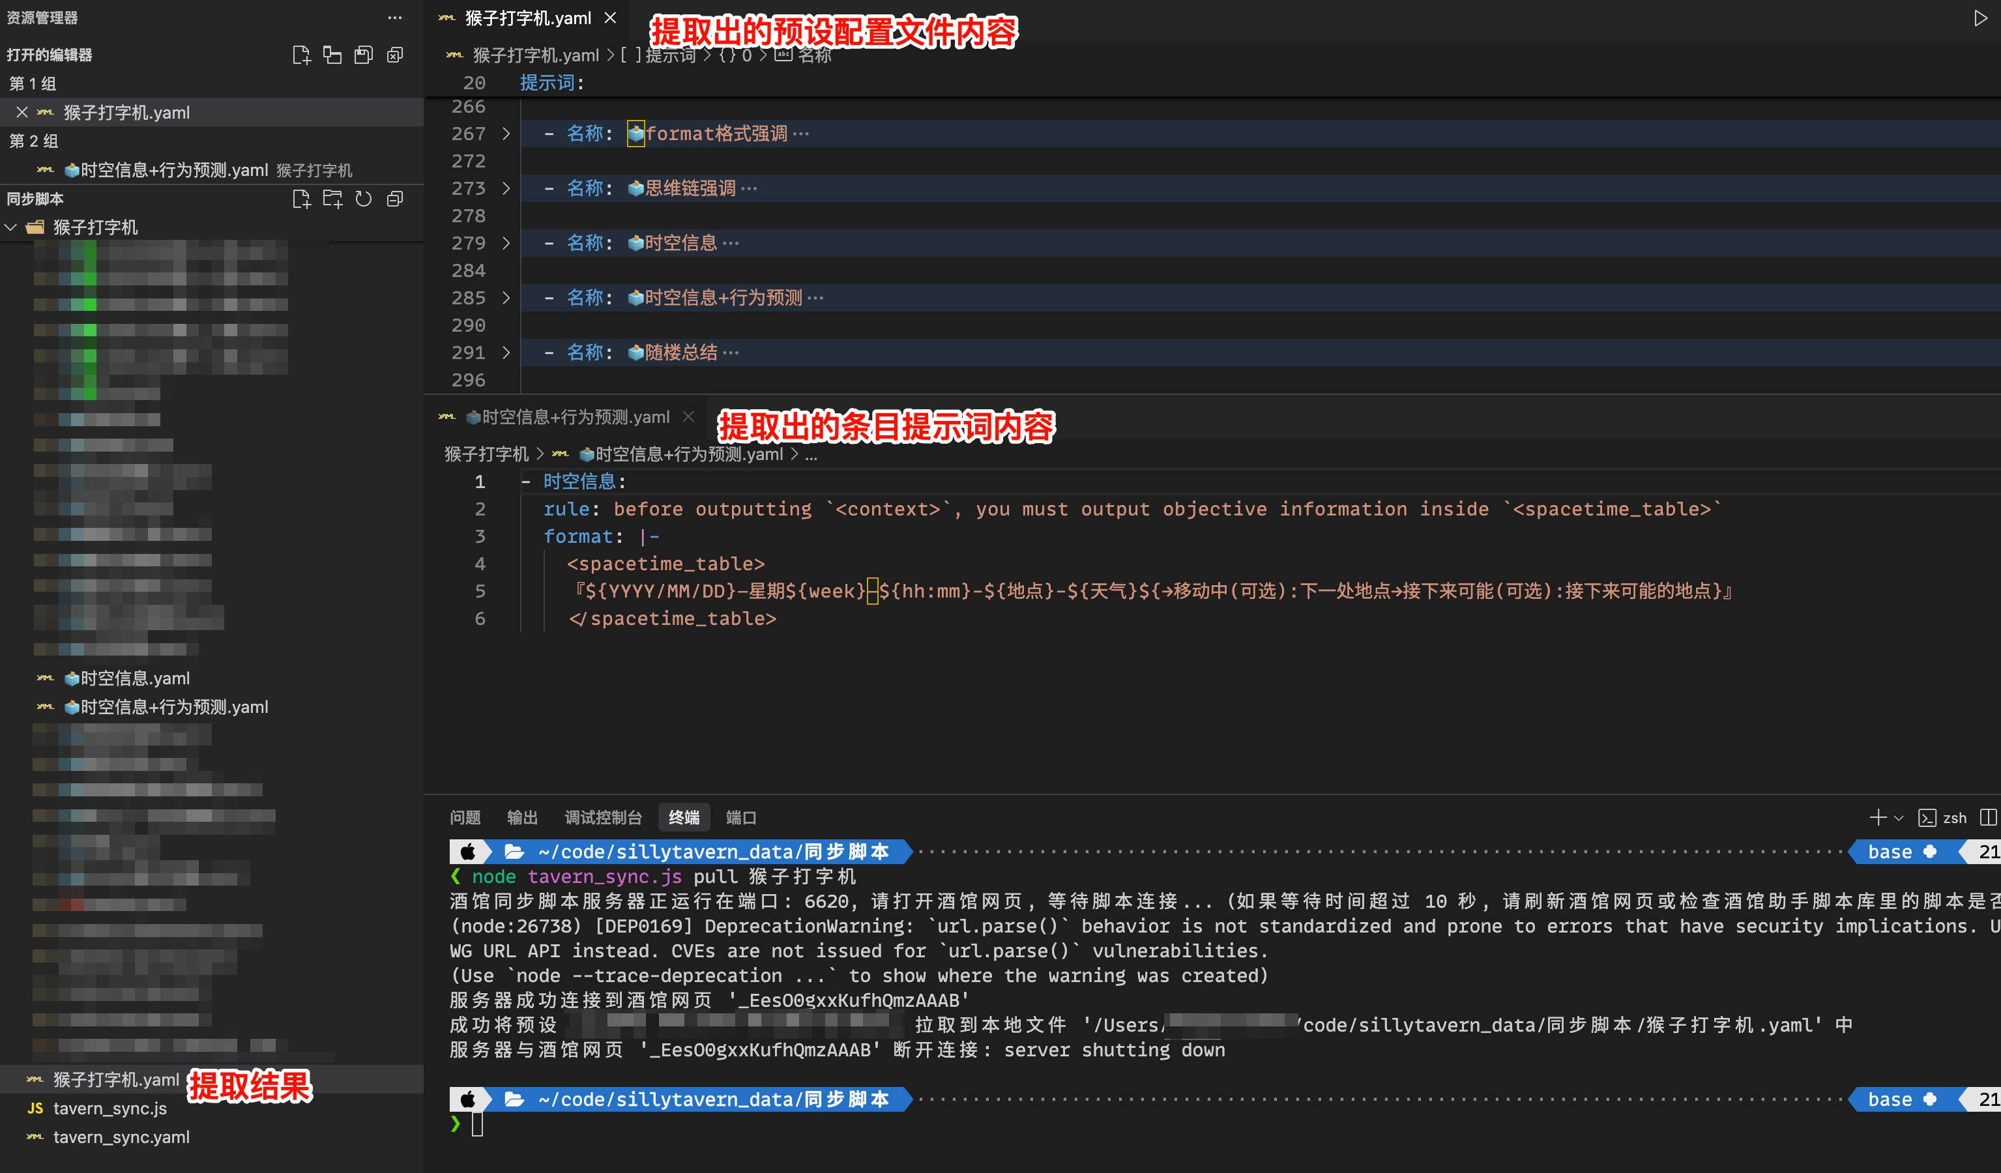Image resolution: width=2001 pixels, height=1173 pixels.
Task: Expand folded line 285 时空信息+行为预测
Action: coord(506,298)
